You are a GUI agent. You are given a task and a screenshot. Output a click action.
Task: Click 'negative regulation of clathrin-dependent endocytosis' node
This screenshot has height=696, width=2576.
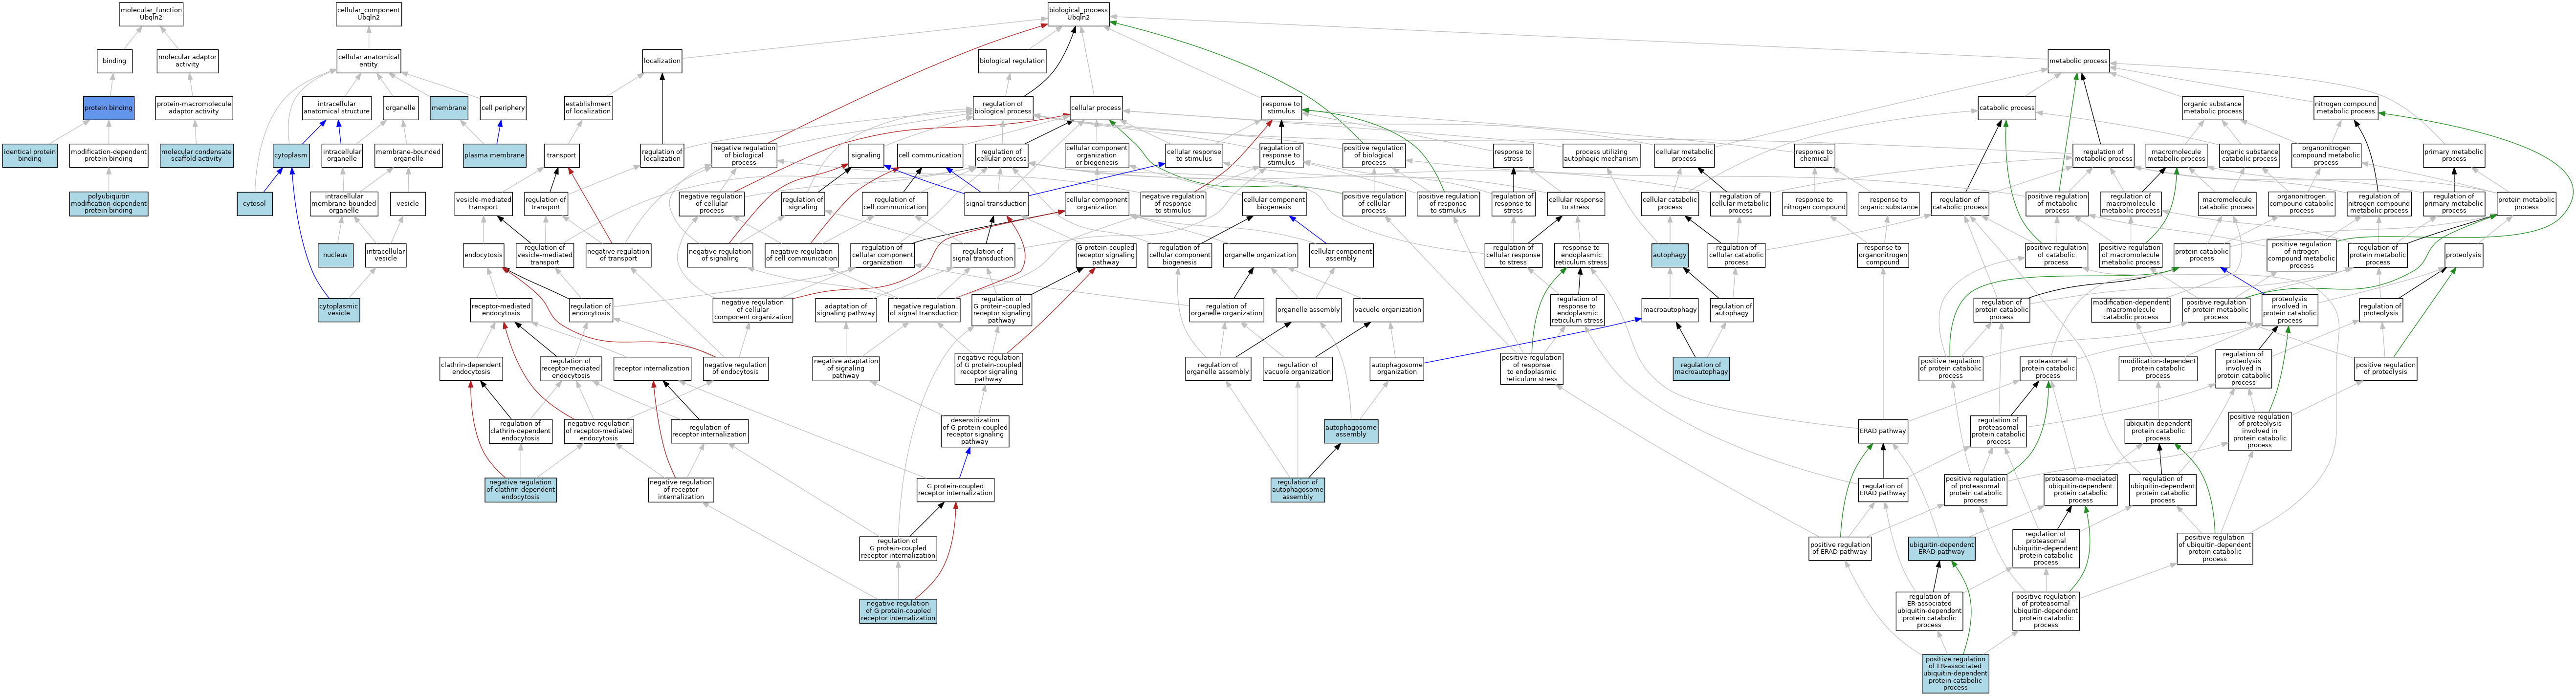click(520, 490)
